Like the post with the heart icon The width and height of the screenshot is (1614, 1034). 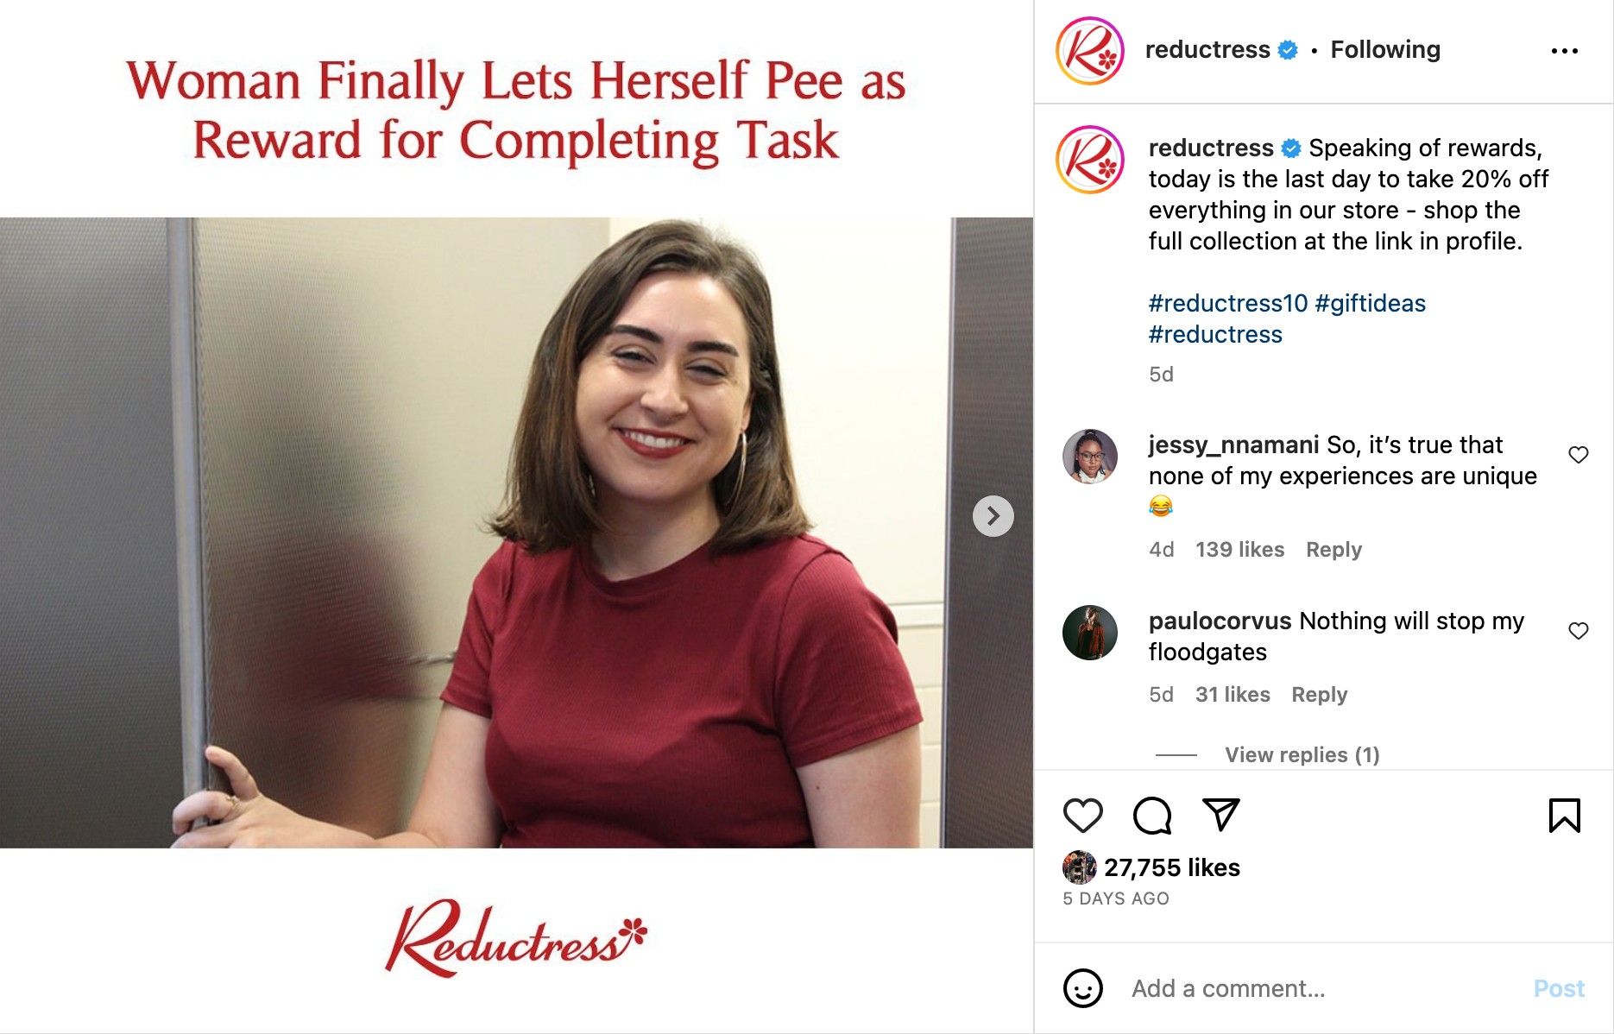click(x=1082, y=815)
